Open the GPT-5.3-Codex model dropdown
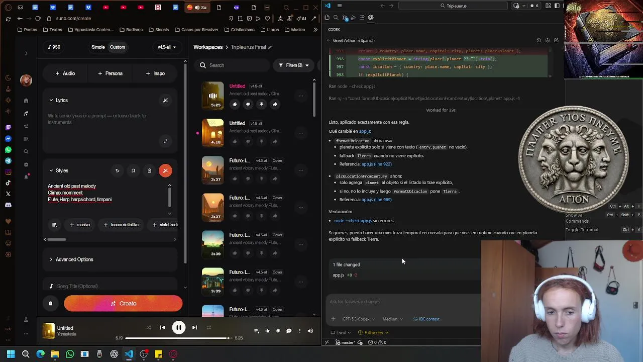 (x=358, y=319)
